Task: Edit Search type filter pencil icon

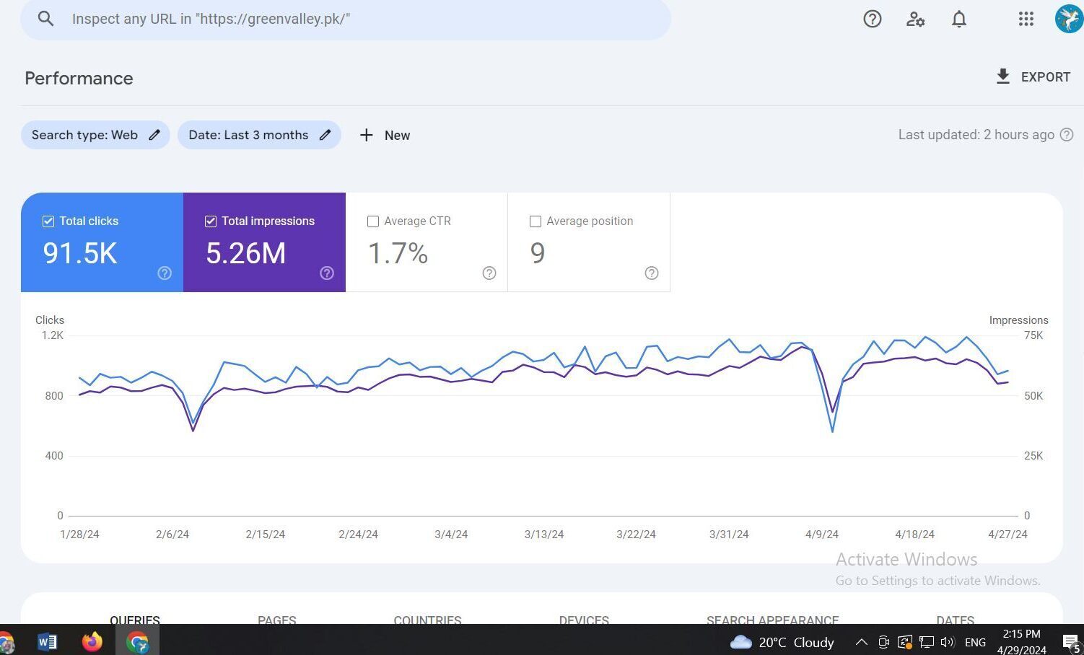Action: [x=154, y=135]
